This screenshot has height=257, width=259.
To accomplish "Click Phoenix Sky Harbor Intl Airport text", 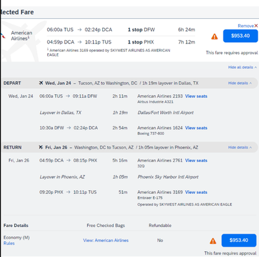I will [x=168, y=177].
